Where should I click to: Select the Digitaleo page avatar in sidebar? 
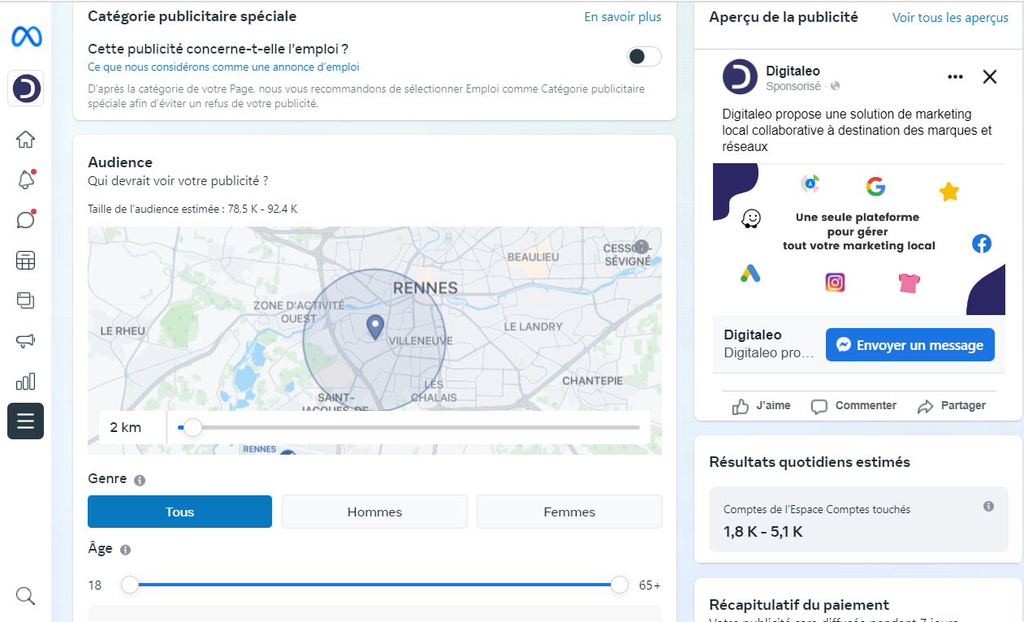(x=25, y=88)
